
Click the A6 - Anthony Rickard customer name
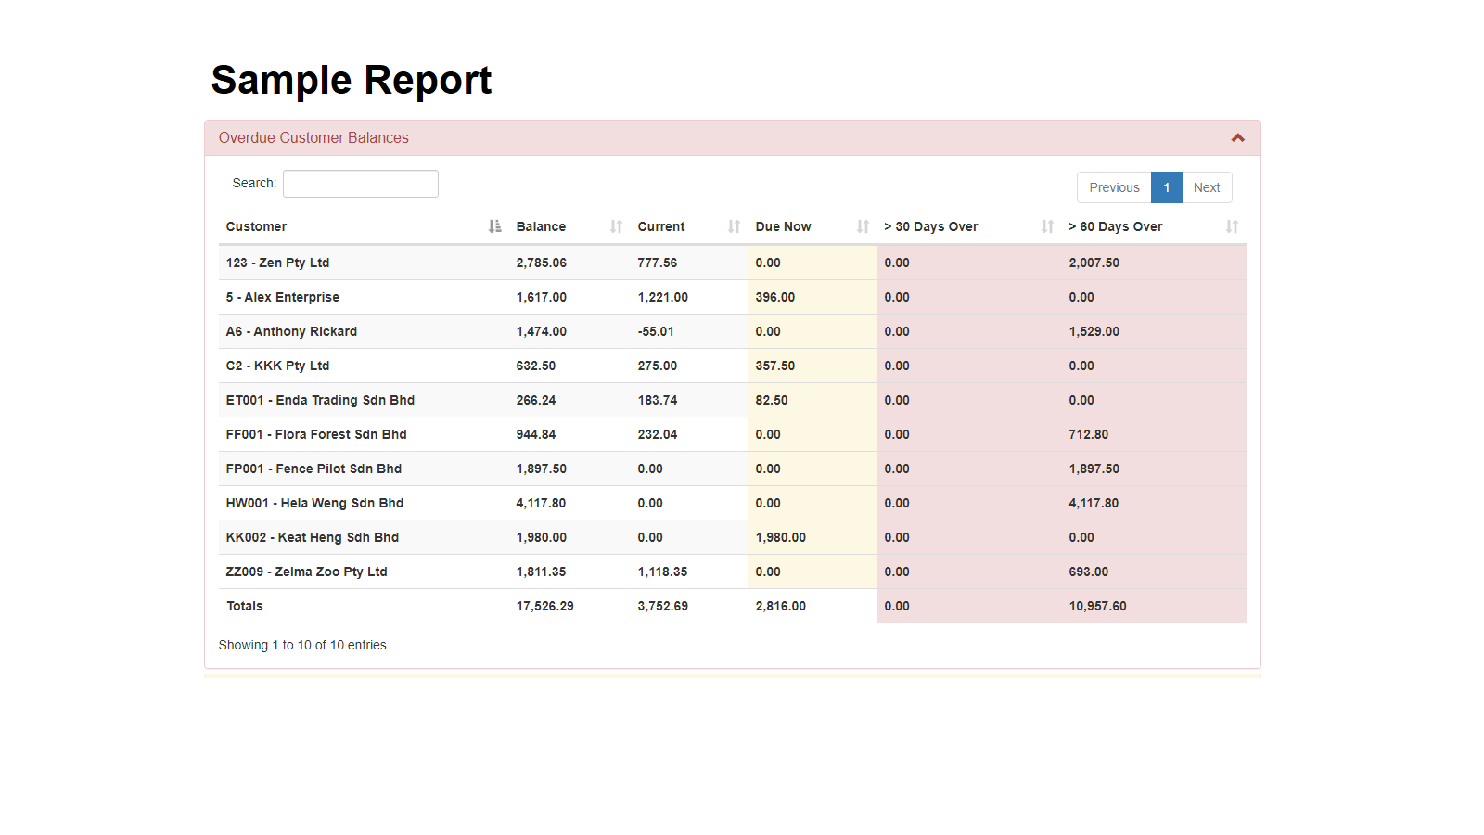coord(291,331)
